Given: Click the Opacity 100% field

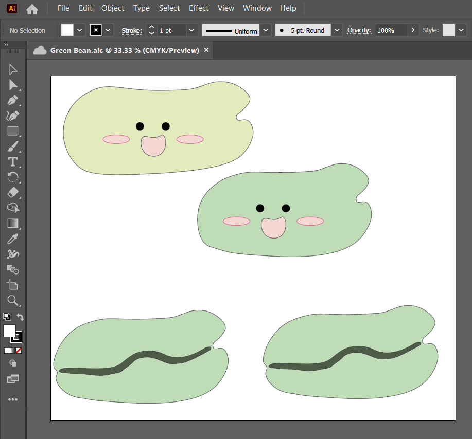Looking at the screenshot, I should (x=391, y=30).
